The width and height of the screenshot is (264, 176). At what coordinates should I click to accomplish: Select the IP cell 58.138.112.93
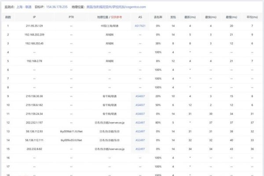[34, 132]
